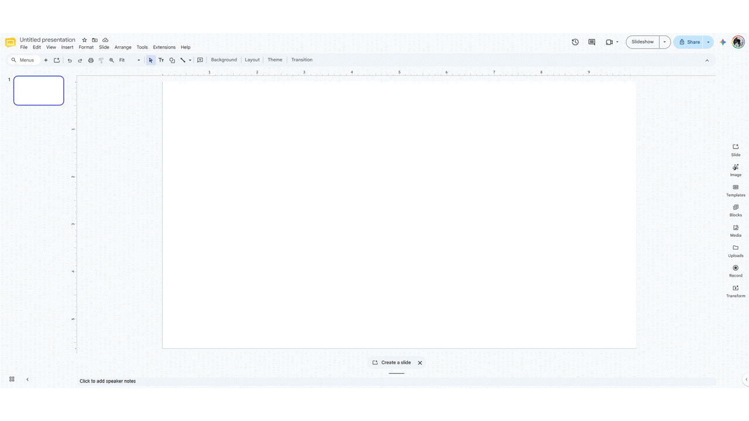Open the Format menu
This screenshot has height=421, width=749.
pyautogui.click(x=86, y=47)
